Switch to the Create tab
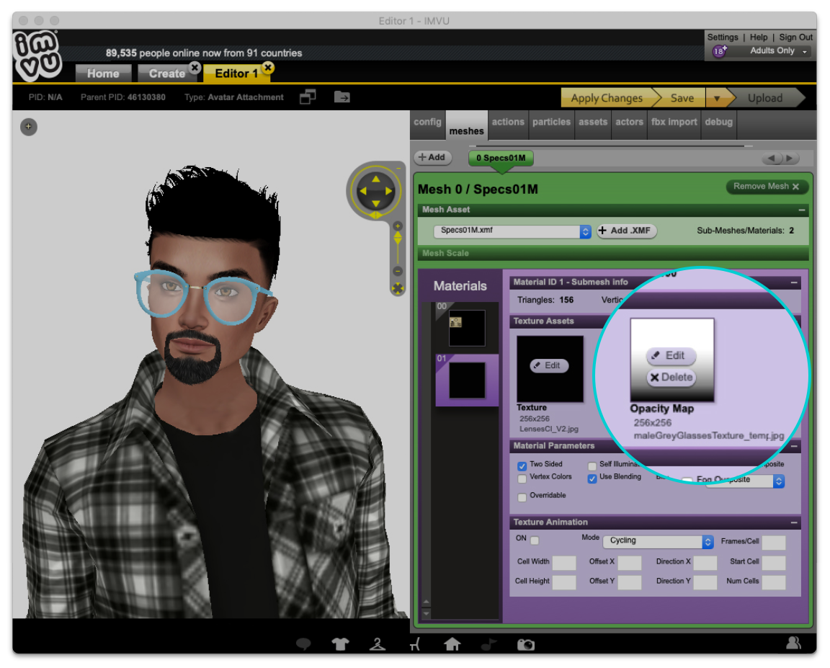The height and width of the screenshot is (668, 830). click(166, 74)
